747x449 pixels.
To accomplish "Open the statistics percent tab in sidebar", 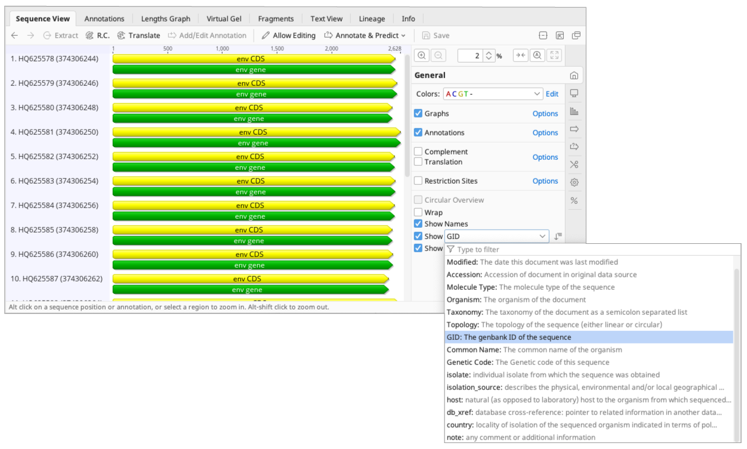I will tap(574, 200).
